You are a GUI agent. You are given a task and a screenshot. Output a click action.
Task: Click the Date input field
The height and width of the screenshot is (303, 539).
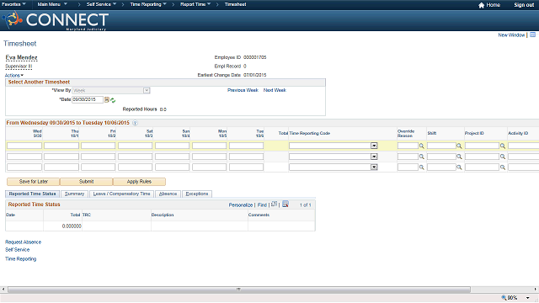(x=88, y=99)
